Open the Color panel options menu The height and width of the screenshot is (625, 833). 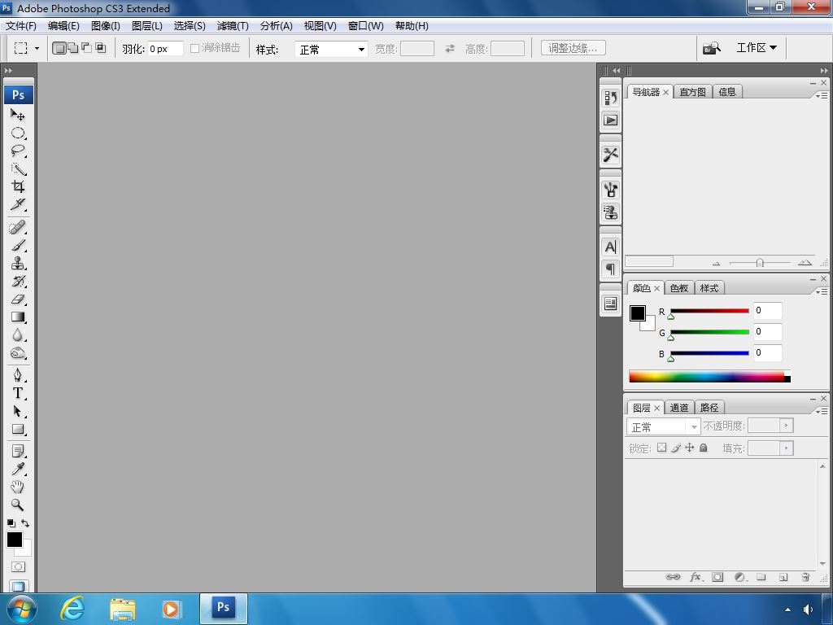click(x=822, y=291)
